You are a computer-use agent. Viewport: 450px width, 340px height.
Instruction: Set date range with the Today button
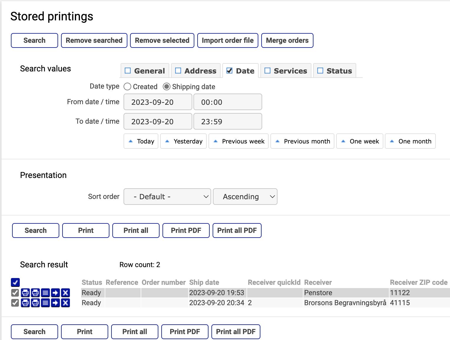click(141, 141)
